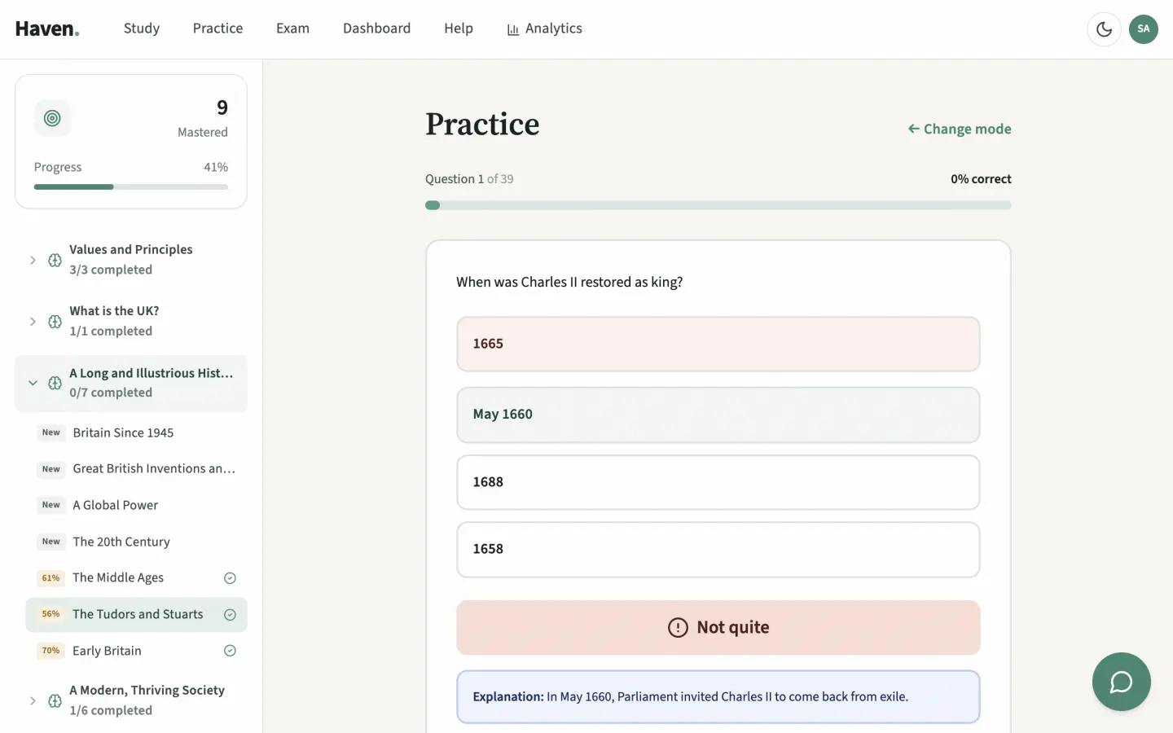Image resolution: width=1173 pixels, height=733 pixels.
Task: Open the Study menu item
Action: tap(142, 29)
